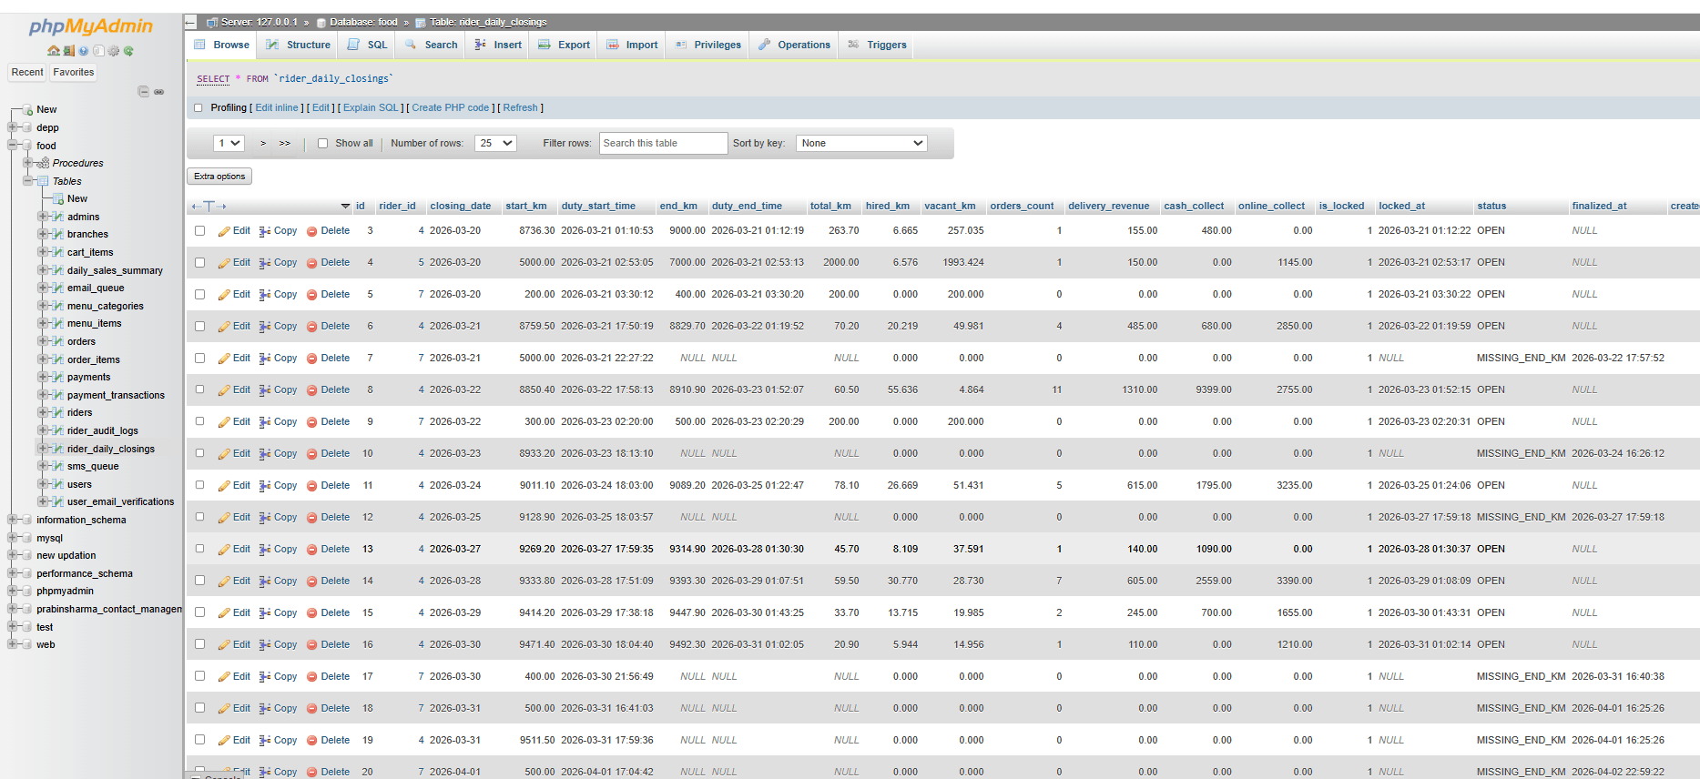Enable the Show all checkbox
This screenshot has width=1700, height=779.
point(322,144)
